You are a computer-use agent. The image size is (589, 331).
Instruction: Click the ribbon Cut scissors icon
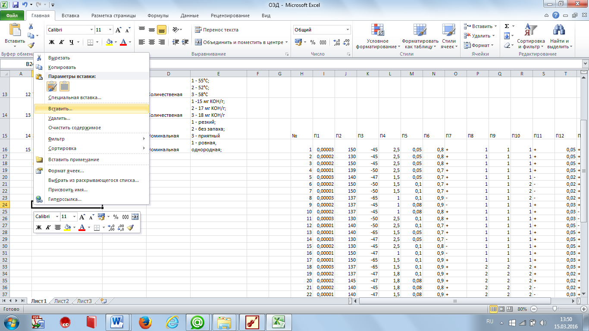tap(31, 27)
